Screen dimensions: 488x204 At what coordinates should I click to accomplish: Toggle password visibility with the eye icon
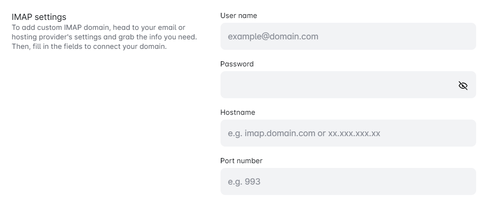click(x=463, y=85)
